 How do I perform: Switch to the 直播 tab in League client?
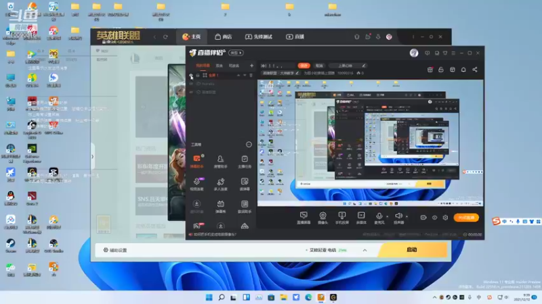tap(295, 36)
